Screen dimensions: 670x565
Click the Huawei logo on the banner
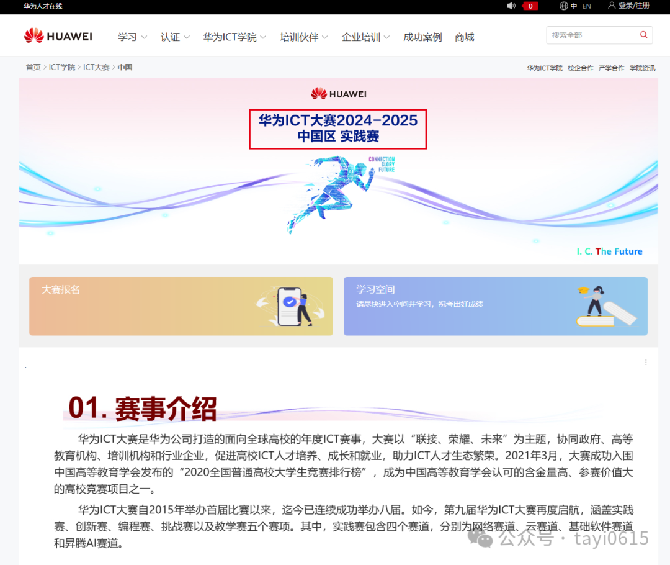pos(339,94)
